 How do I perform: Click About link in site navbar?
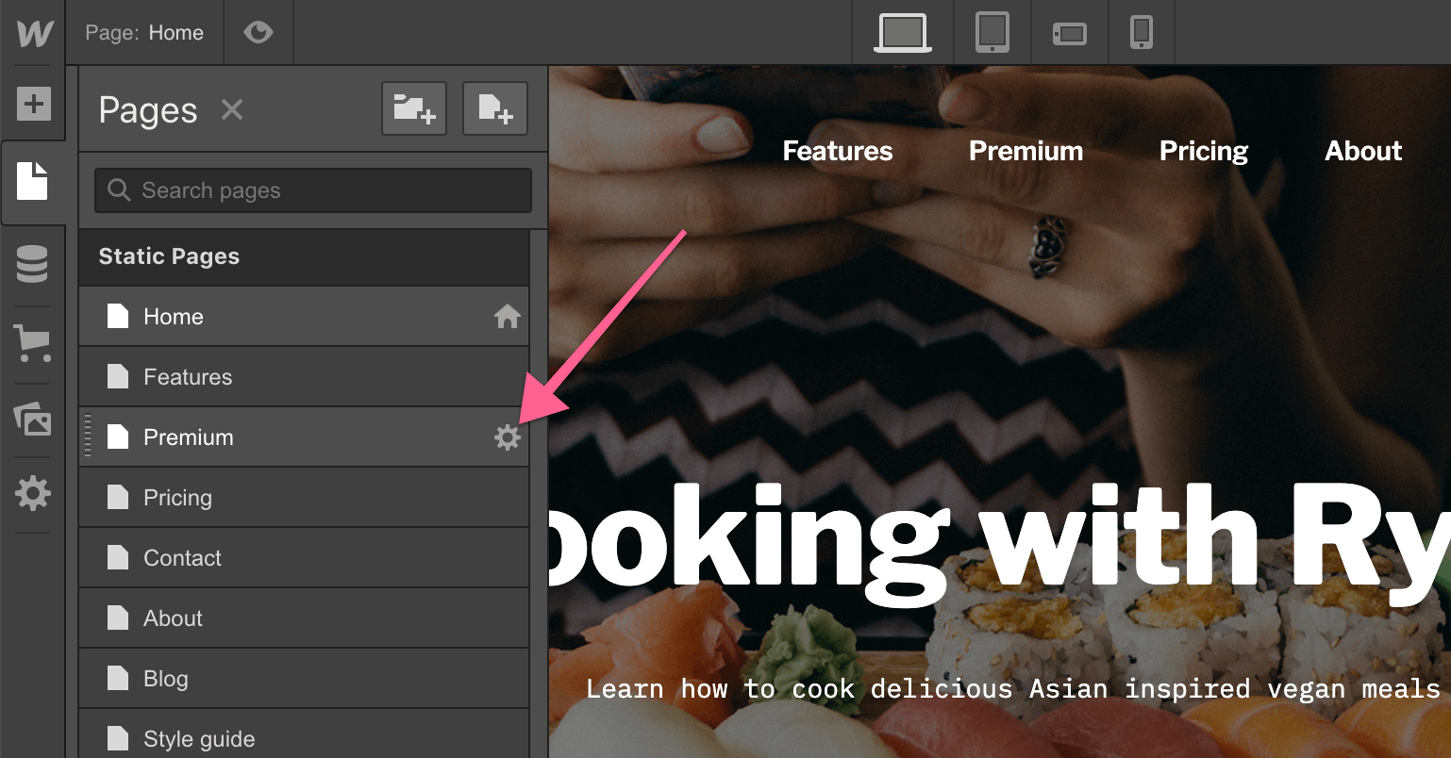pyautogui.click(x=1363, y=151)
